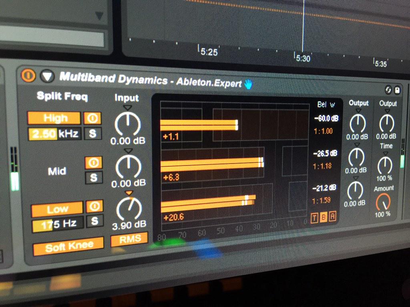Click the triangle above High Output knob
This screenshot has height=307, width=410.
point(358,111)
